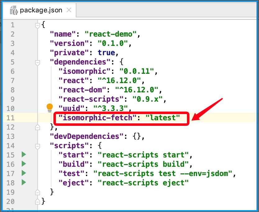
Task: Click the "react-scripts" key on line 9
Action: pos(91,99)
